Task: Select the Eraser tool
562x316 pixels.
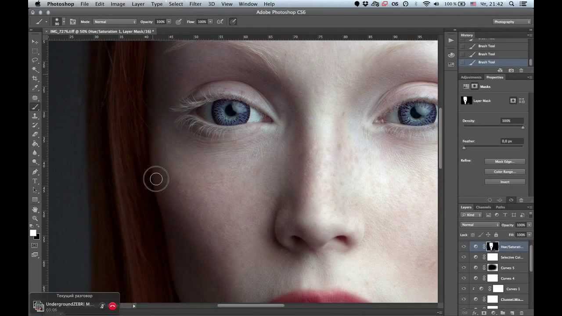Action: [x=35, y=134]
